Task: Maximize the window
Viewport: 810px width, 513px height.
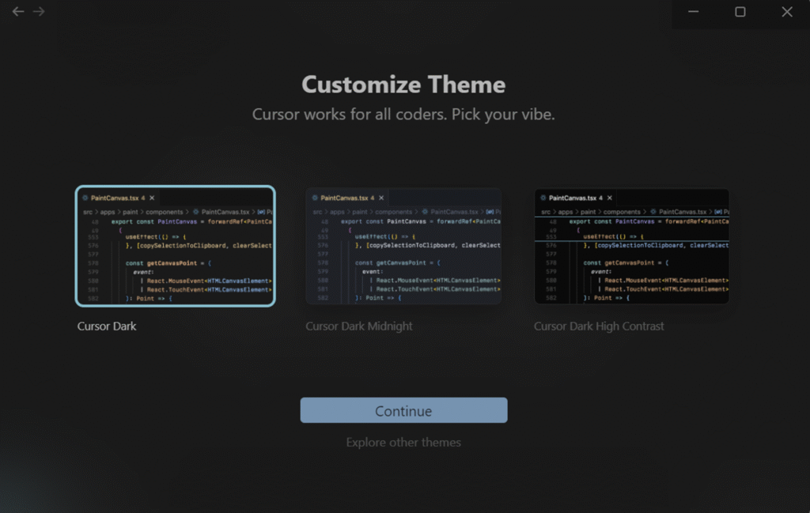Action: [740, 11]
